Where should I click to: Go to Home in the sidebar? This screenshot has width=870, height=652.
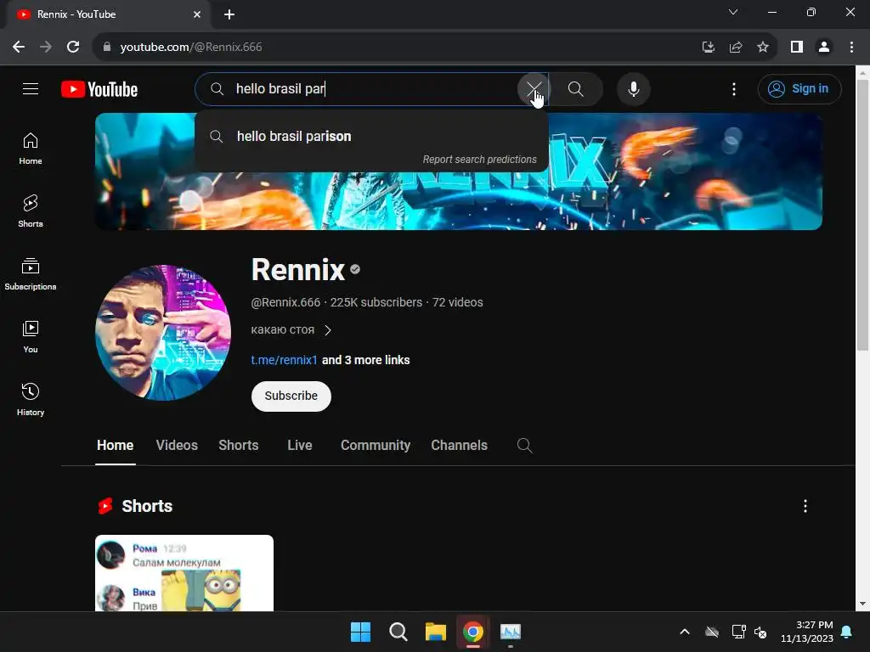pos(31,149)
